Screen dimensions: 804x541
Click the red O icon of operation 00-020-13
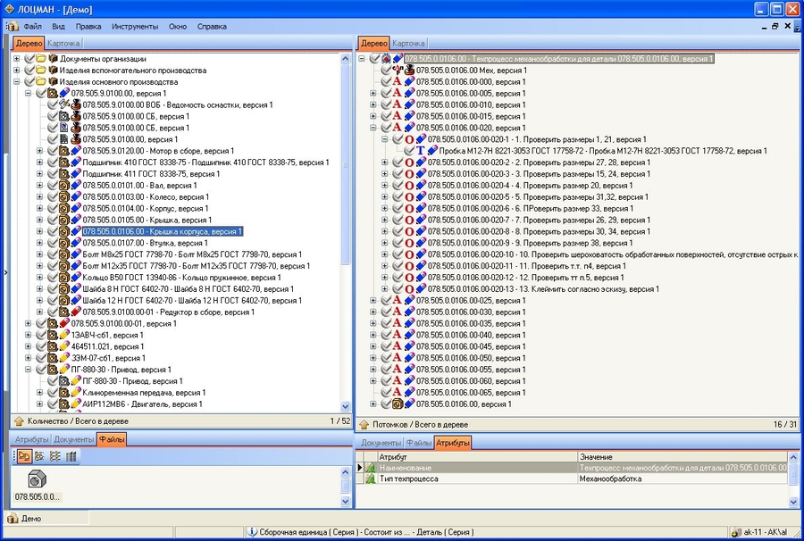tap(409, 289)
